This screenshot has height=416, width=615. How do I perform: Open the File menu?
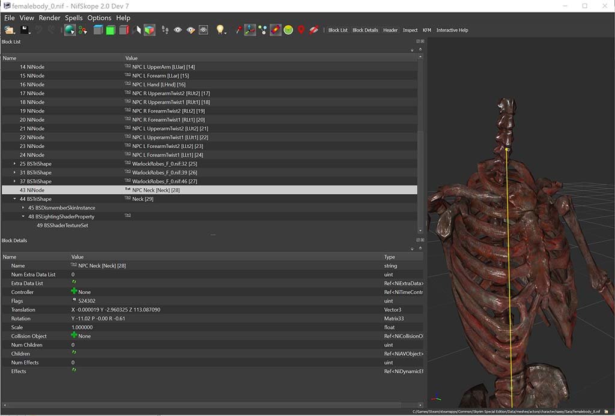tap(10, 17)
